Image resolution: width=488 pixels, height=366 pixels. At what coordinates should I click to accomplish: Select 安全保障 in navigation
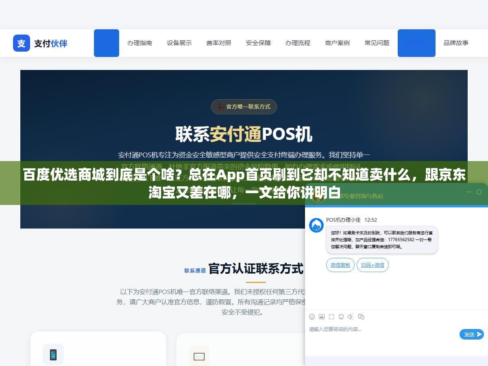point(258,43)
